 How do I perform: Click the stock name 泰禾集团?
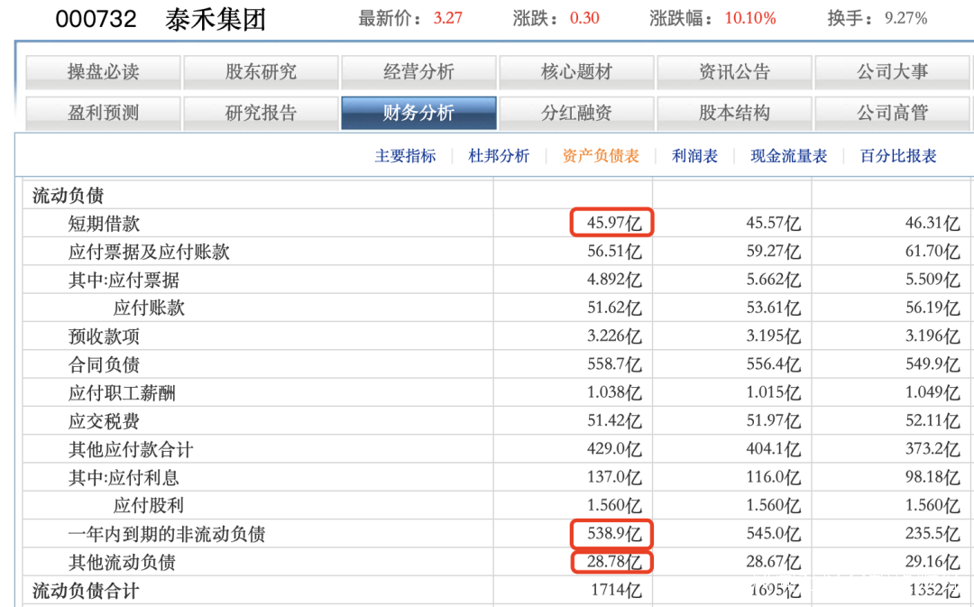click(x=216, y=19)
